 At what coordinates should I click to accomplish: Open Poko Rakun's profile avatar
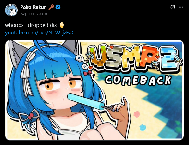[x=11, y=10]
